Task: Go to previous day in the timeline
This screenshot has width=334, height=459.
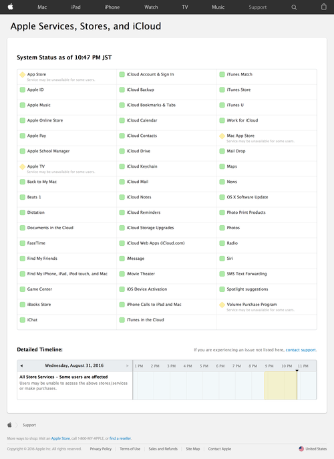Action: coord(21,365)
